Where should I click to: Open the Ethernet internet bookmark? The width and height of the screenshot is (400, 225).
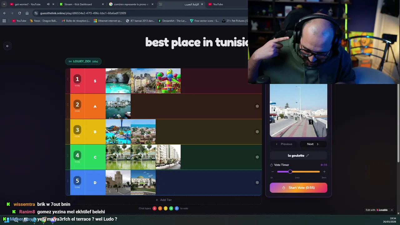coord(108,21)
